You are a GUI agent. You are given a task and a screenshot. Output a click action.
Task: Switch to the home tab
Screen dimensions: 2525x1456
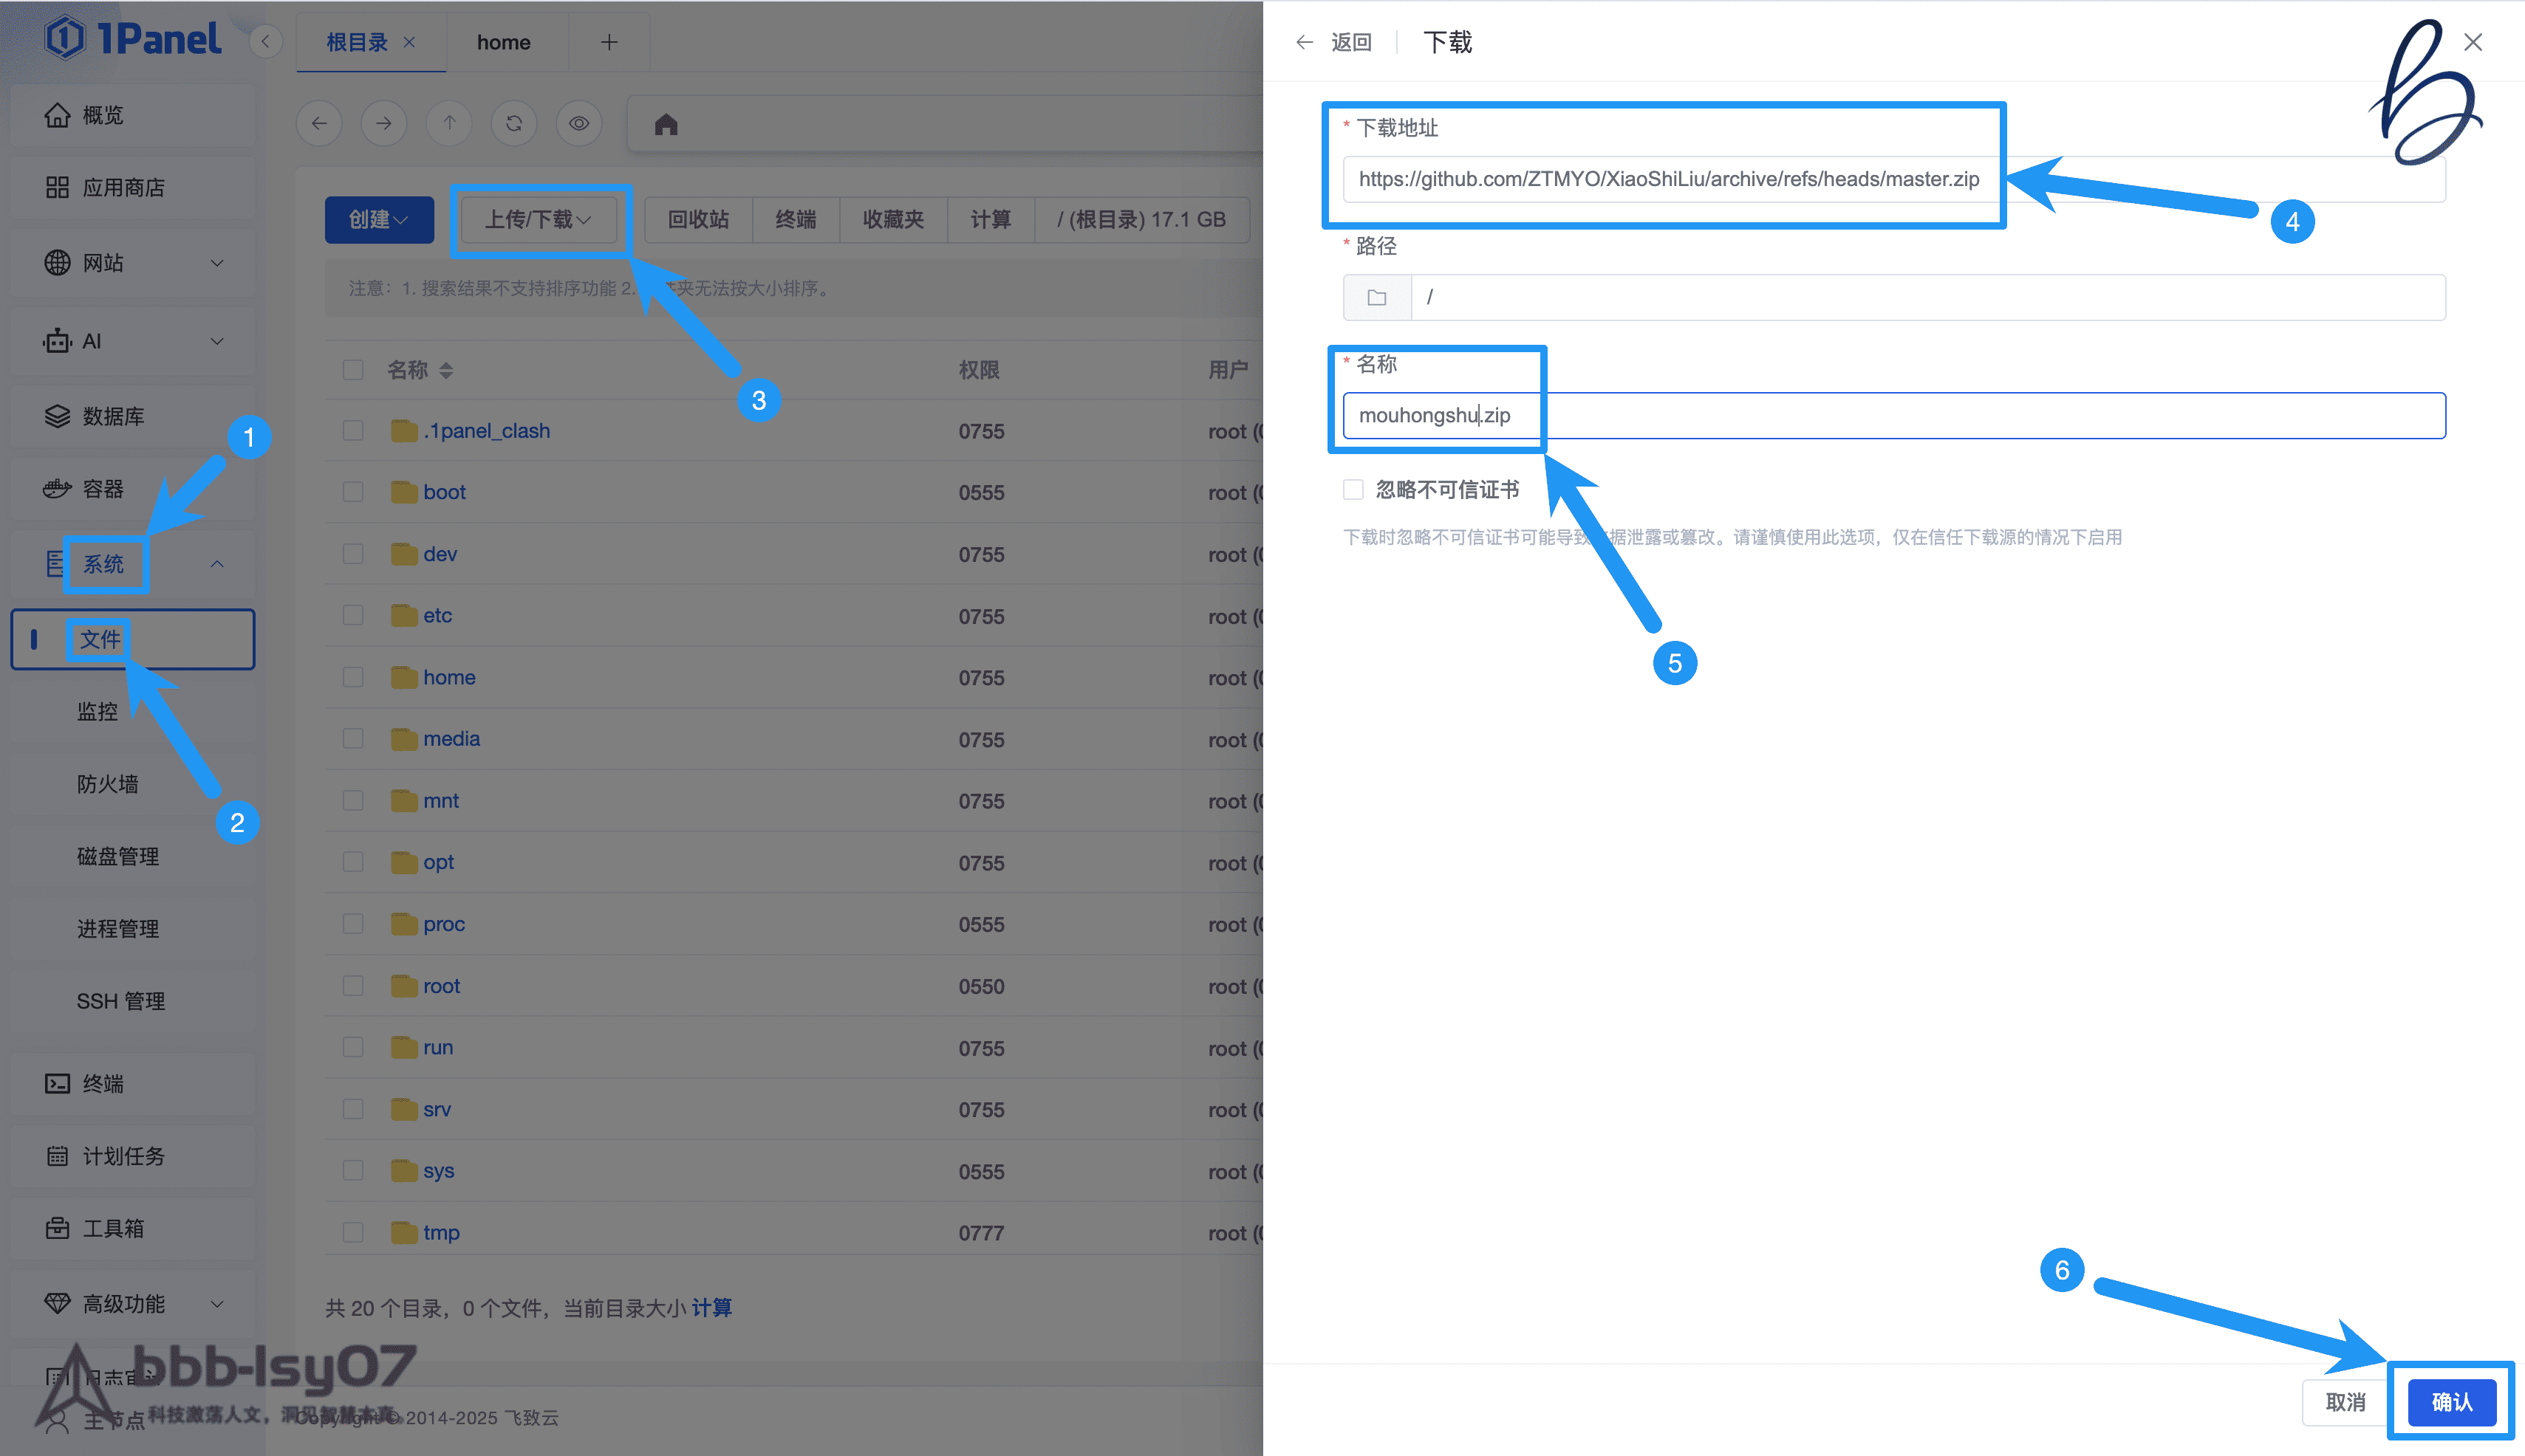(x=503, y=42)
